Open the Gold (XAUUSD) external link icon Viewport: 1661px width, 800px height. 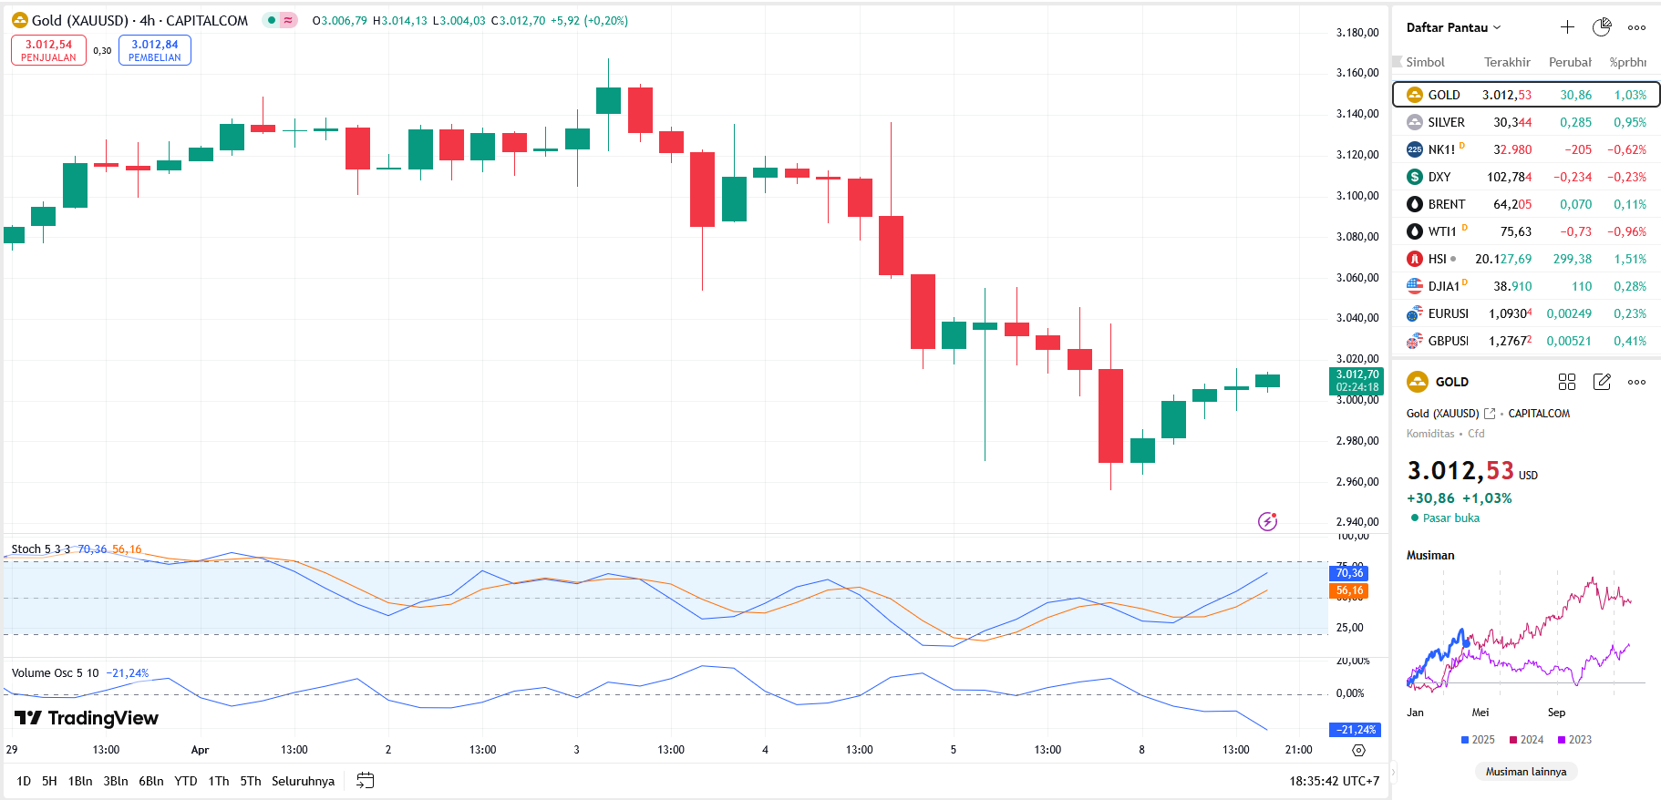[1490, 414]
